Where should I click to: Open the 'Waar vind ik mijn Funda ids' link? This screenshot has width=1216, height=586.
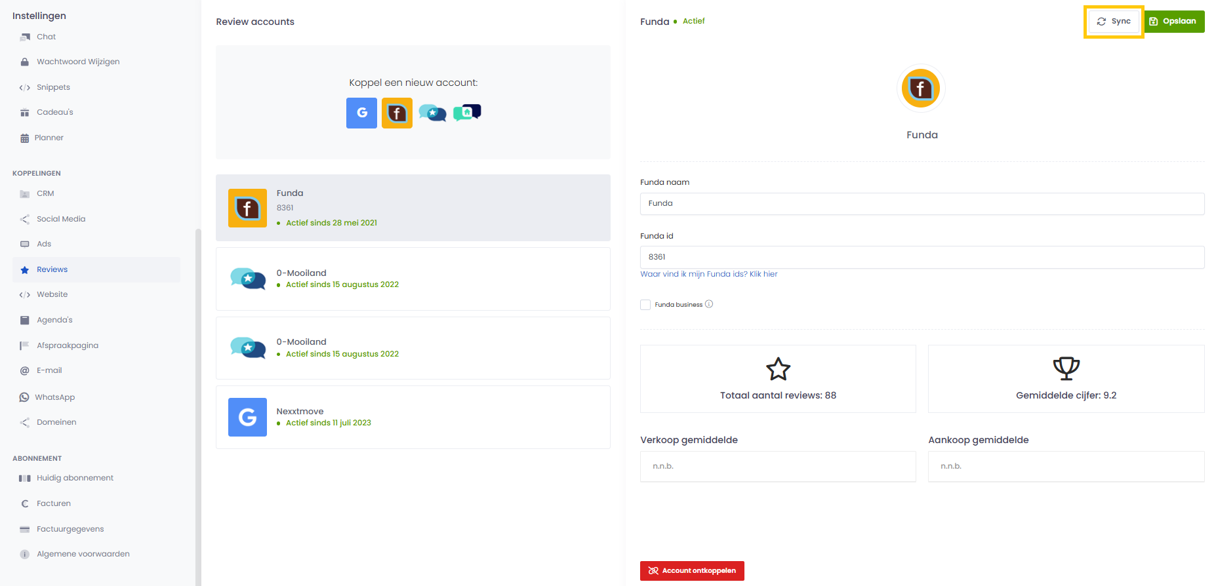708,274
